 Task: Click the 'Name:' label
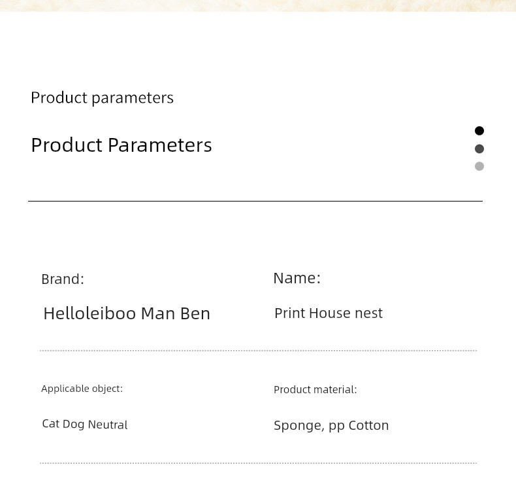point(297,278)
